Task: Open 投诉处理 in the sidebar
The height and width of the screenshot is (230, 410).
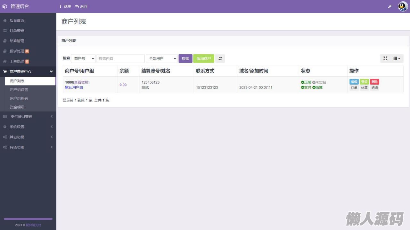Action: [x=28, y=51]
